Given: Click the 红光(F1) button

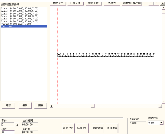Looking at the screenshot, I should [68, 128].
